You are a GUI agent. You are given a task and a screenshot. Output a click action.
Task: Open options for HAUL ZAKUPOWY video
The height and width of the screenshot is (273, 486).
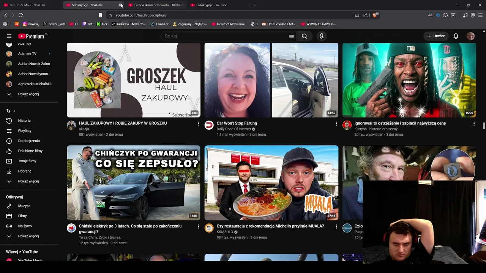[198, 124]
